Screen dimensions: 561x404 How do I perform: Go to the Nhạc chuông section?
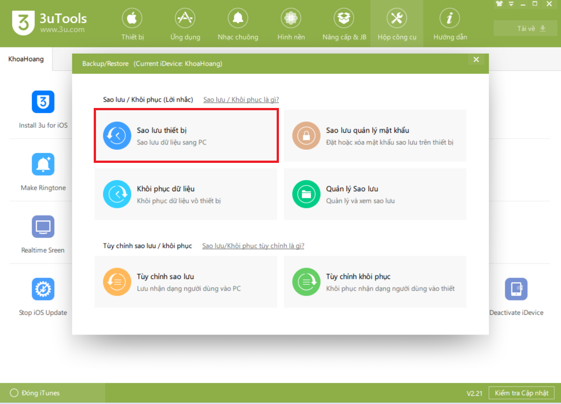[x=238, y=24]
